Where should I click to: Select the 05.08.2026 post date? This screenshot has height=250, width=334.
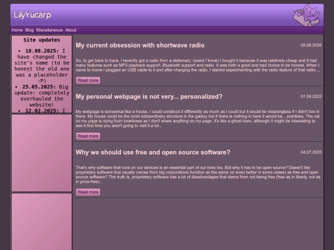[310, 45]
